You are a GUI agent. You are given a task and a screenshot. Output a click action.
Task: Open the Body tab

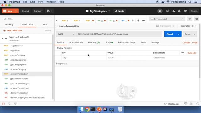click(109, 42)
